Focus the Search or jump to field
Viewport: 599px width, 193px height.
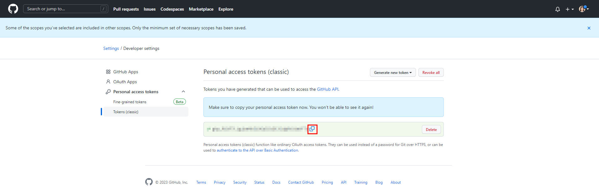pos(66,9)
